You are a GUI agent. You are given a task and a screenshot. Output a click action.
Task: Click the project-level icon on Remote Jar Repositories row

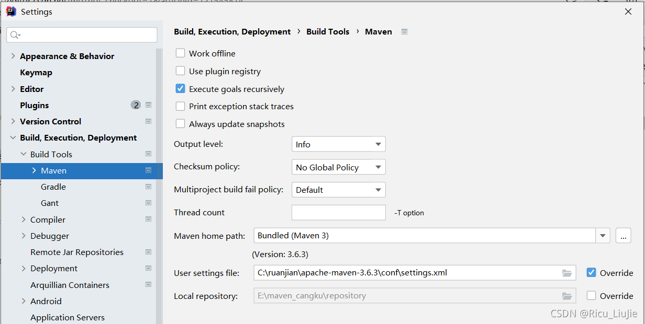[x=149, y=252]
